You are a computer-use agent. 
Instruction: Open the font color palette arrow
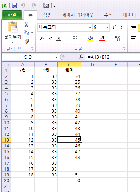(x=108, y=38)
